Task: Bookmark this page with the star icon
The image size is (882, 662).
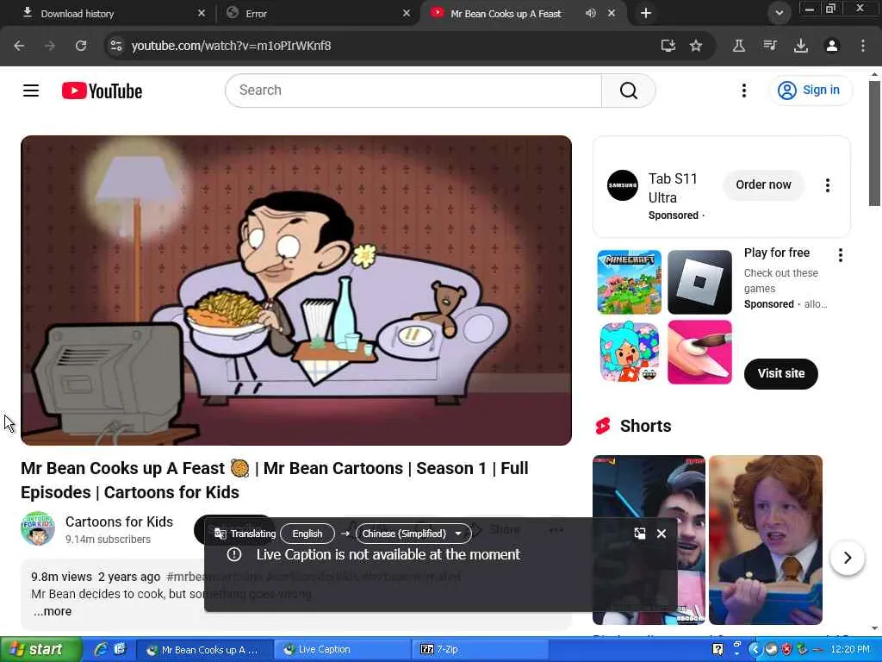Action: [x=696, y=46]
